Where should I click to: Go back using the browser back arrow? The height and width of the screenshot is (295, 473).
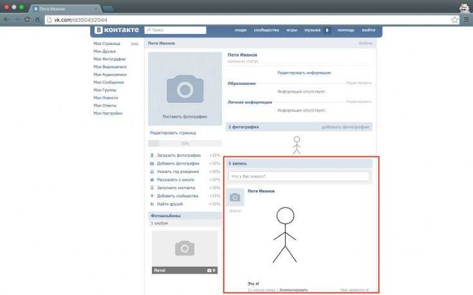pyautogui.click(x=6, y=20)
